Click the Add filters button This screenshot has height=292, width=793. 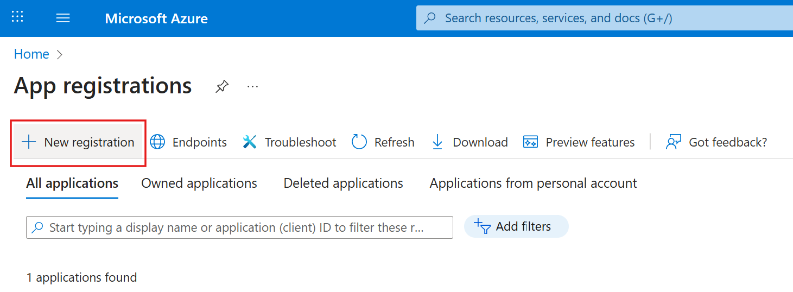click(516, 226)
